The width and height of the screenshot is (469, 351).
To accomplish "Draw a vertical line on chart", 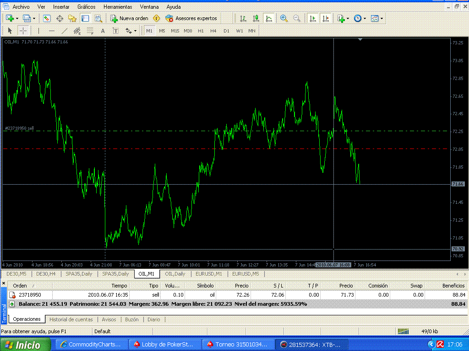I will [39, 31].
